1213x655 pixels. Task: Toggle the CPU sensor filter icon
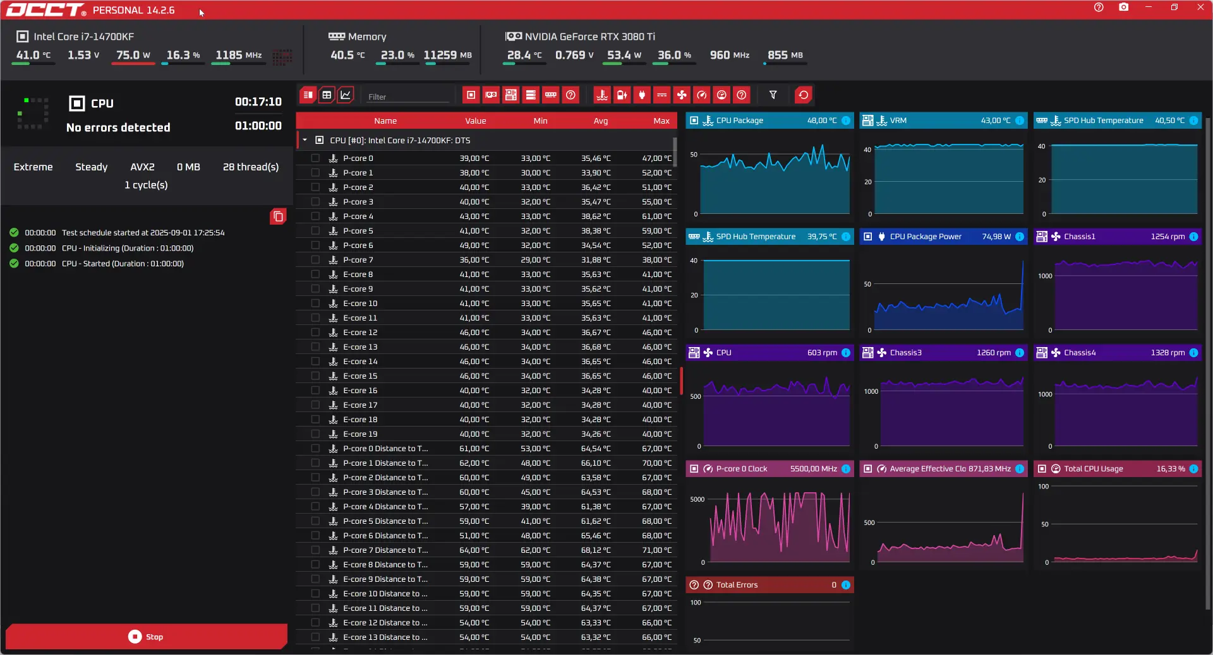[471, 95]
